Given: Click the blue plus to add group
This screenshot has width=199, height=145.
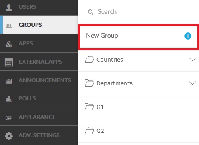Looking at the screenshot, I should point(188,36).
